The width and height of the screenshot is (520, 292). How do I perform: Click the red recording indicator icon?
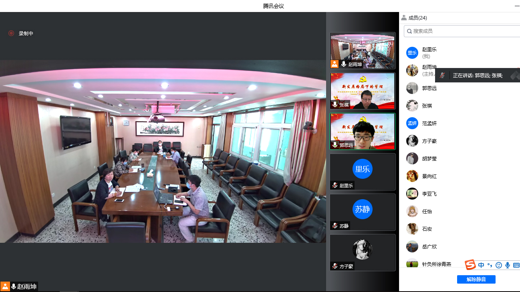click(11, 33)
